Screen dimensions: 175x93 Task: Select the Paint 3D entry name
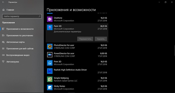pos(57,26)
